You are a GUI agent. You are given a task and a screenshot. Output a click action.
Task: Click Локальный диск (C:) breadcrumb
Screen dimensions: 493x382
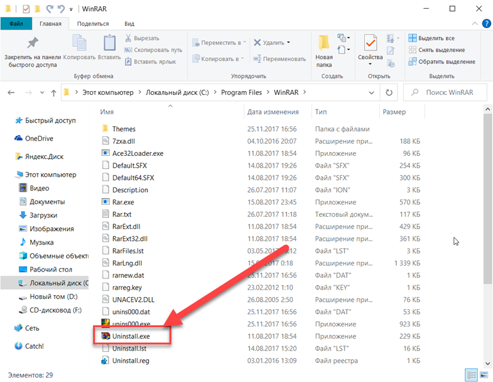point(177,92)
